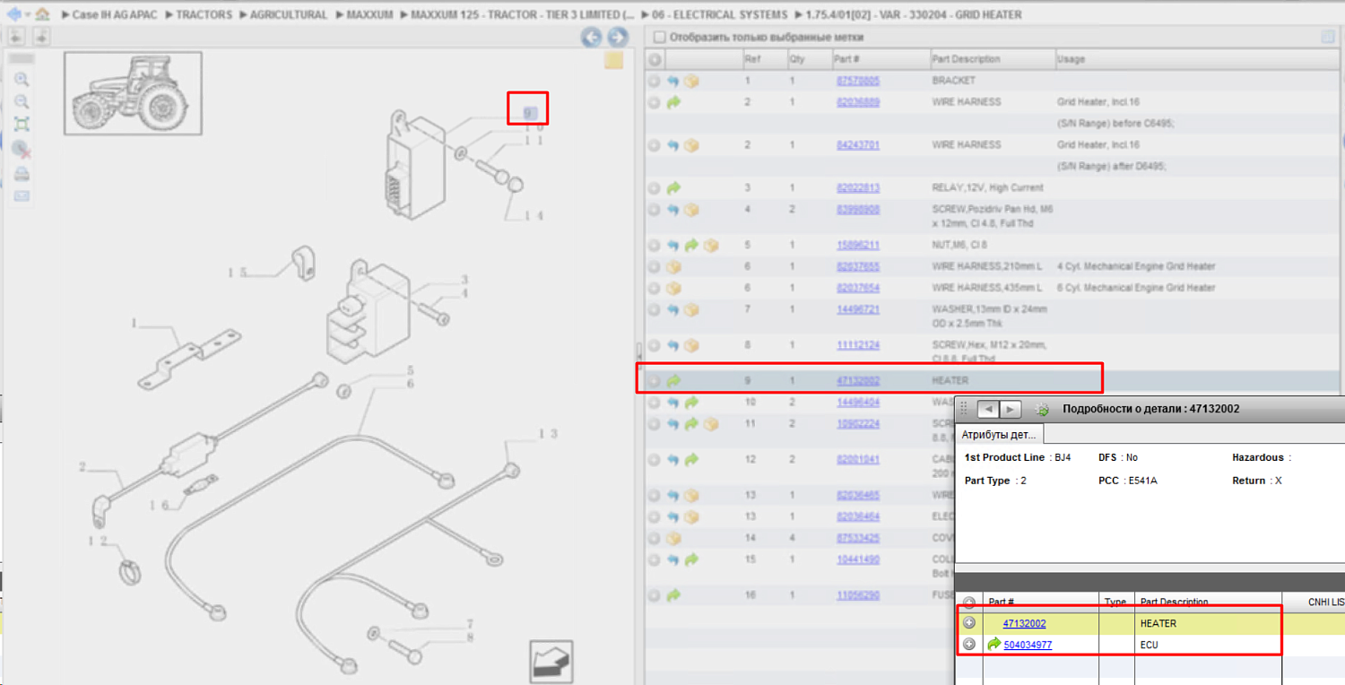1345x685 pixels.
Task: Show the next illustration with round right arrow
Action: pos(617,37)
